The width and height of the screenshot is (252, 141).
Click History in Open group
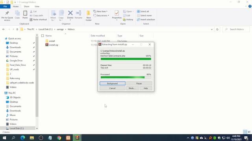click(128, 20)
